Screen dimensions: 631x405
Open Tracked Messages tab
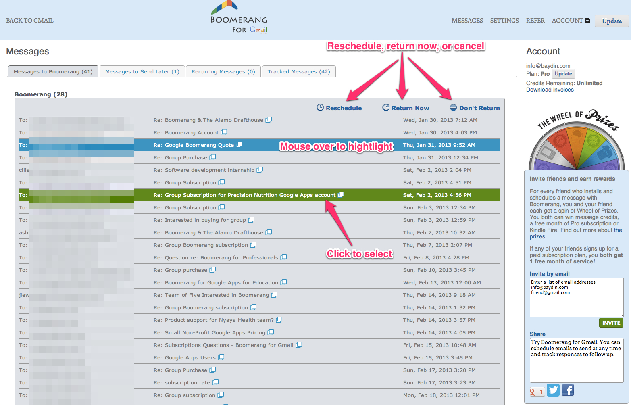299,71
